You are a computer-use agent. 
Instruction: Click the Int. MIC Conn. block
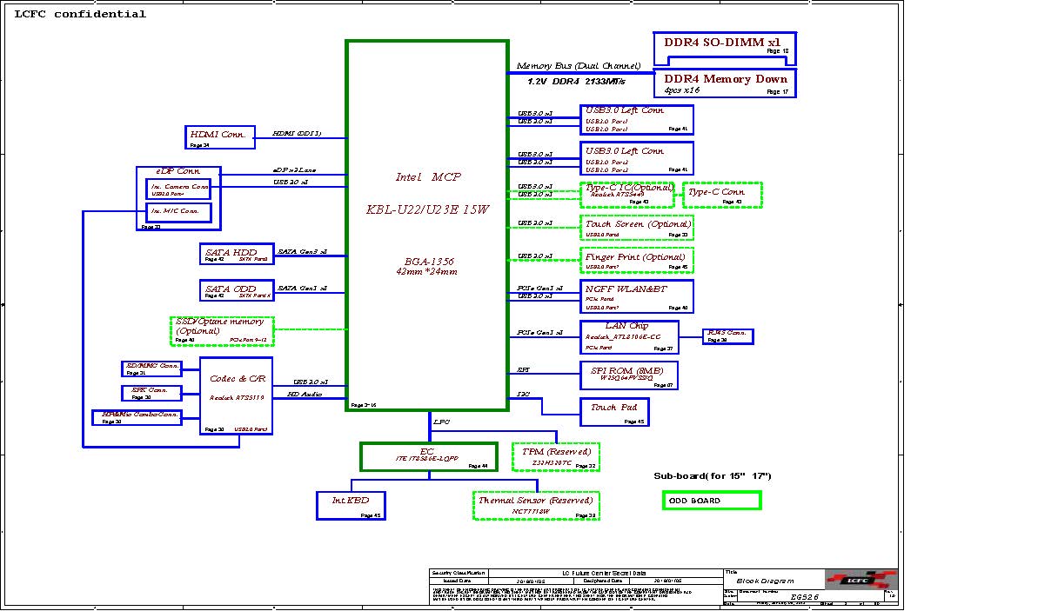coord(178,212)
